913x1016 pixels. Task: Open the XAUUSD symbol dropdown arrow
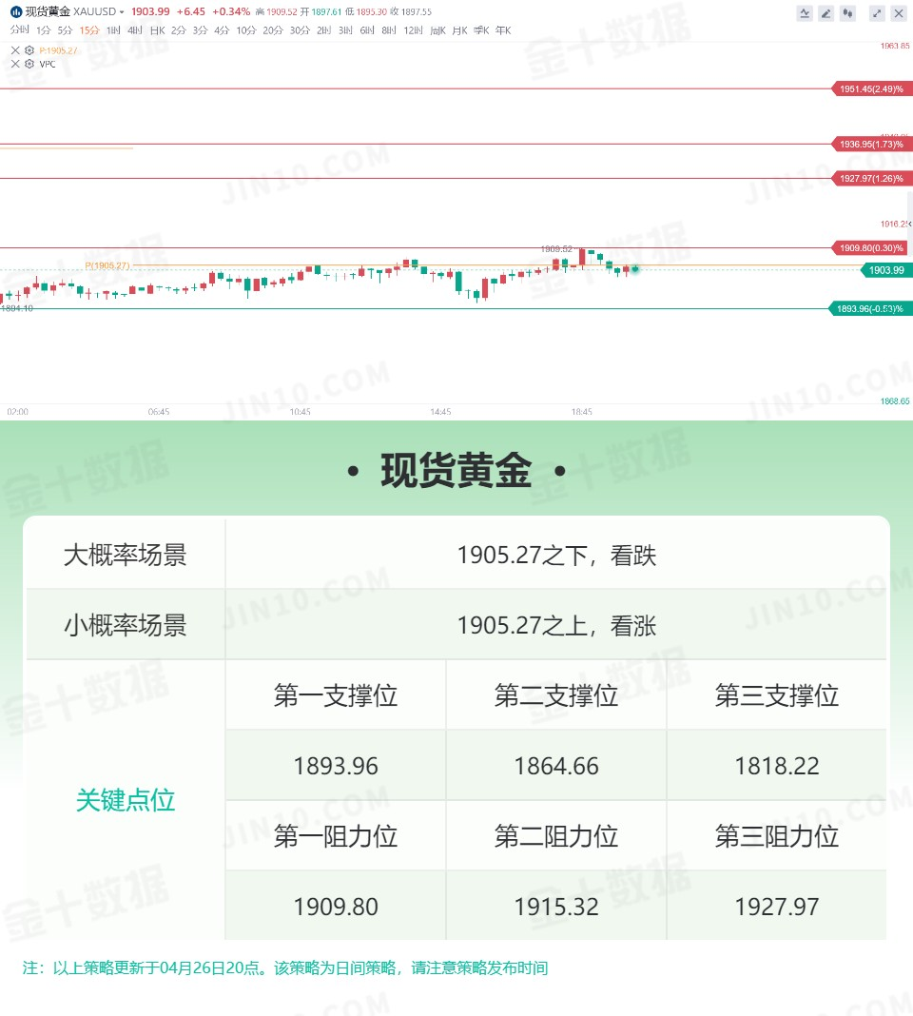point(121,12)
